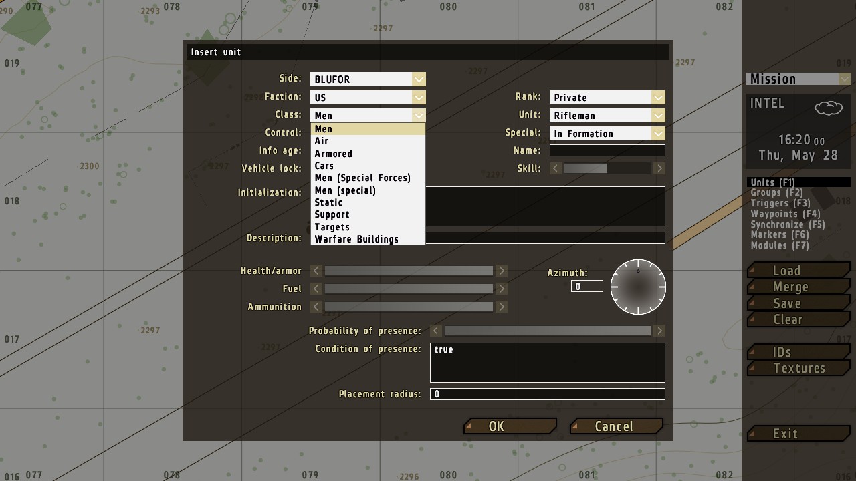The width and height of the screenshot is (856, 481).
Task: Click the azimuth compass dial
Action: coord(638,287)
